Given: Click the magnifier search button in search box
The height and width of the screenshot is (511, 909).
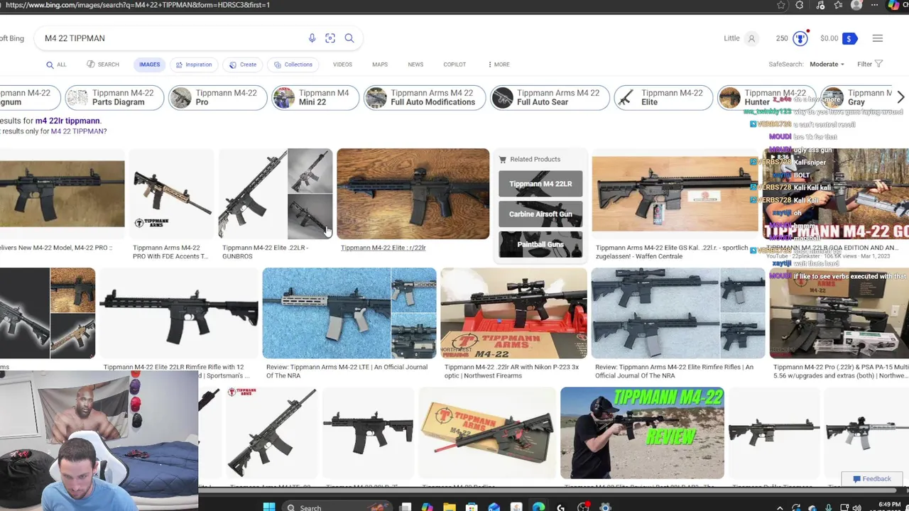Looking at the screenshot, I should tap(349, 38).
